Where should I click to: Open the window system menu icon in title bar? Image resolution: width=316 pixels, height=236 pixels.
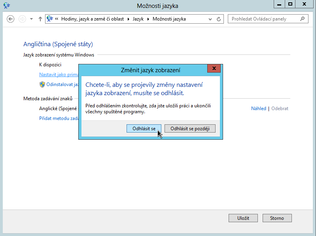point(7,5)
